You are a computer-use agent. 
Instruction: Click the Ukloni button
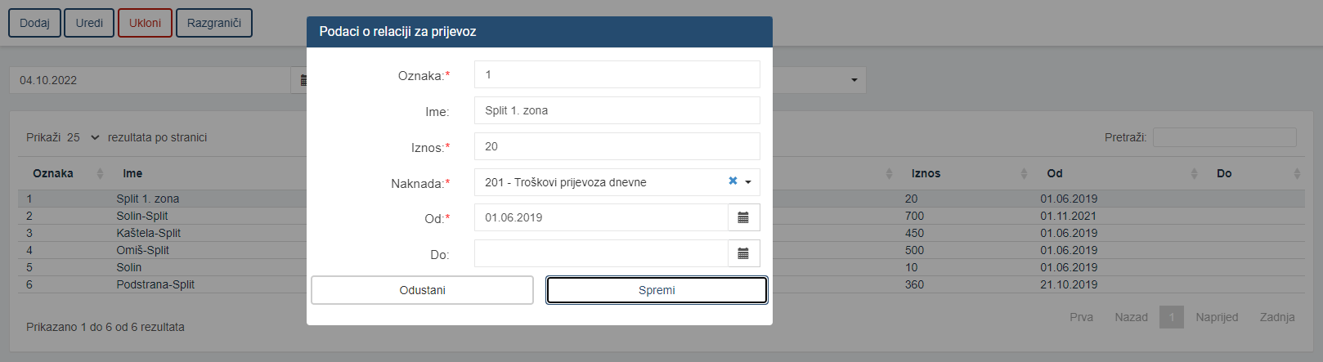pyautogui.click(x=145, y=23)
